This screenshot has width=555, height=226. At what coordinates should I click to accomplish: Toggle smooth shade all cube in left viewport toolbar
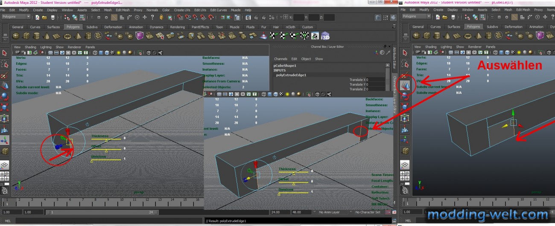[101, 53]
